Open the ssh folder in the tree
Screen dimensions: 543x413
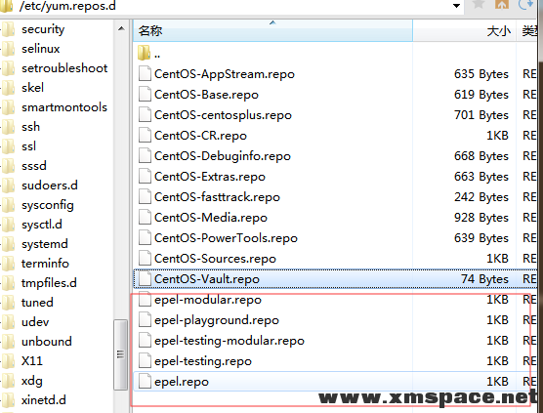30,127
